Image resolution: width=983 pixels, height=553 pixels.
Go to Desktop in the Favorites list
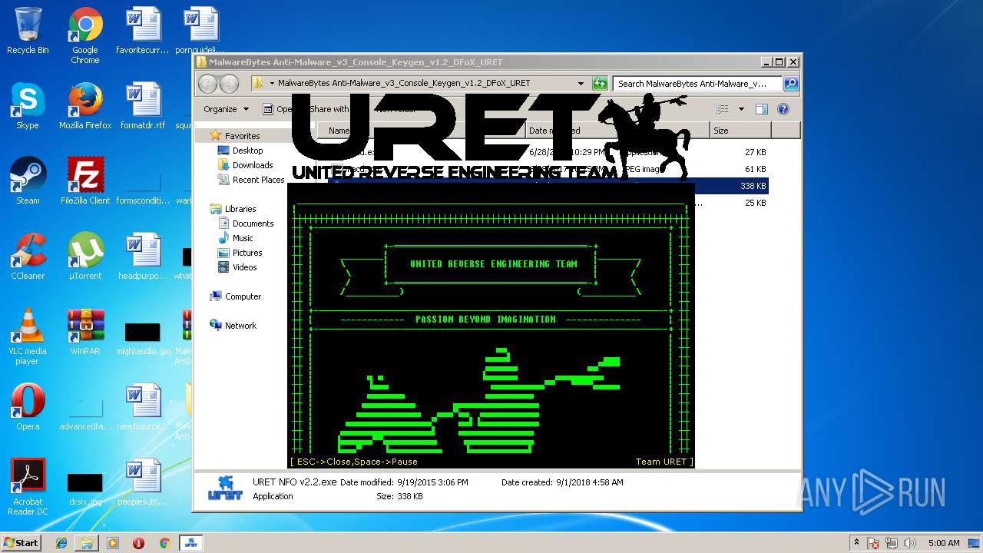click(x=247, y=151)
